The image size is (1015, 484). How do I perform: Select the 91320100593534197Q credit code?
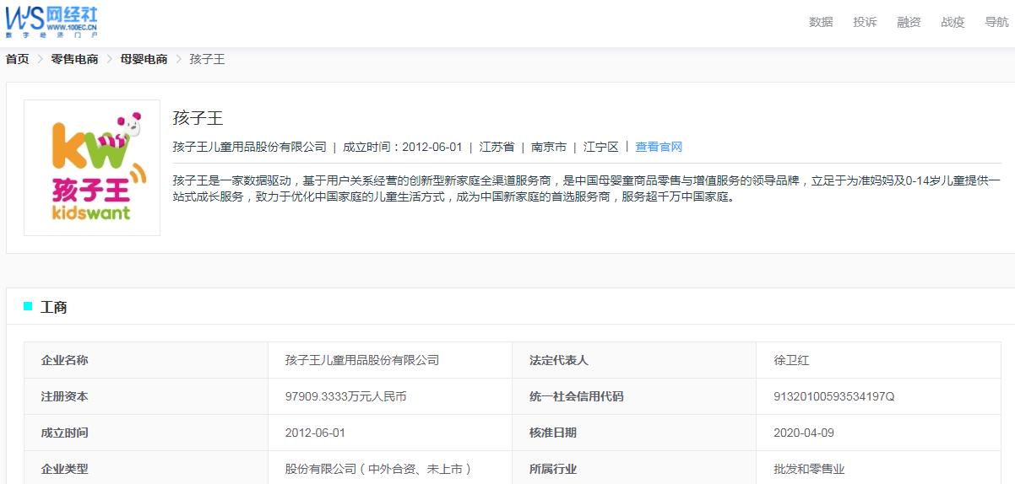point(833,396)
